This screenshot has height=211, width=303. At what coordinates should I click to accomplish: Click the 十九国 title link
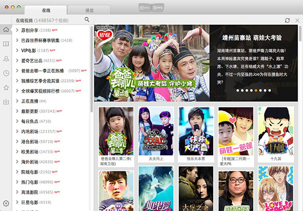[276, 159]
